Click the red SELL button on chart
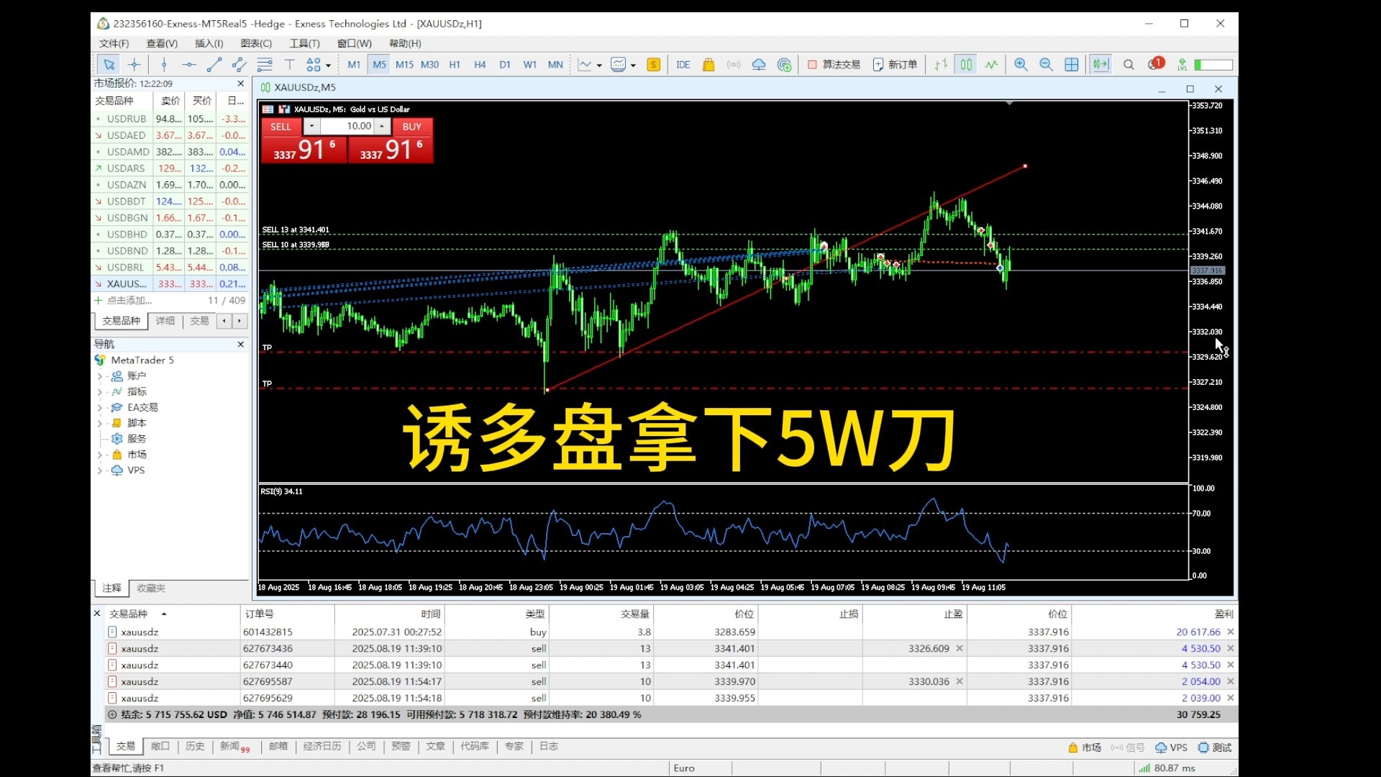 [281, 127]
